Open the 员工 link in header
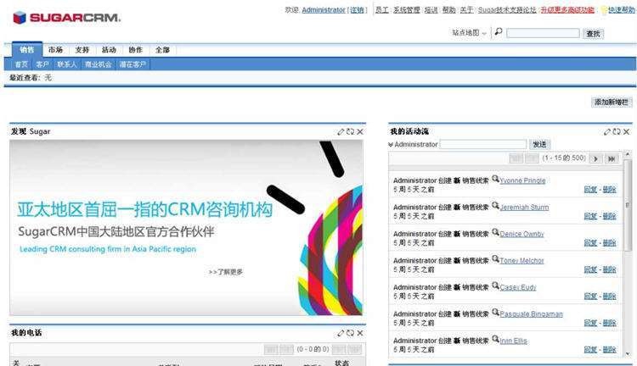Viewport: 637px width, 366px height. click(382, 10)
